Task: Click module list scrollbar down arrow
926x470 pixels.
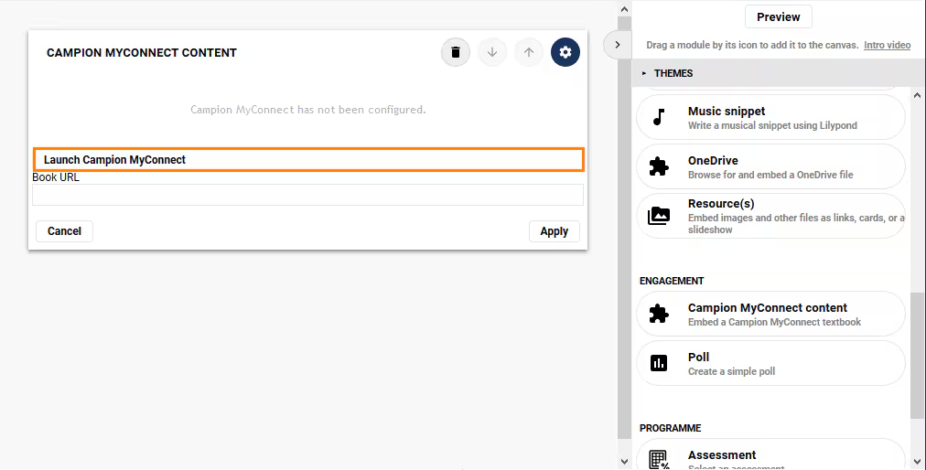Action: point(917,461)
